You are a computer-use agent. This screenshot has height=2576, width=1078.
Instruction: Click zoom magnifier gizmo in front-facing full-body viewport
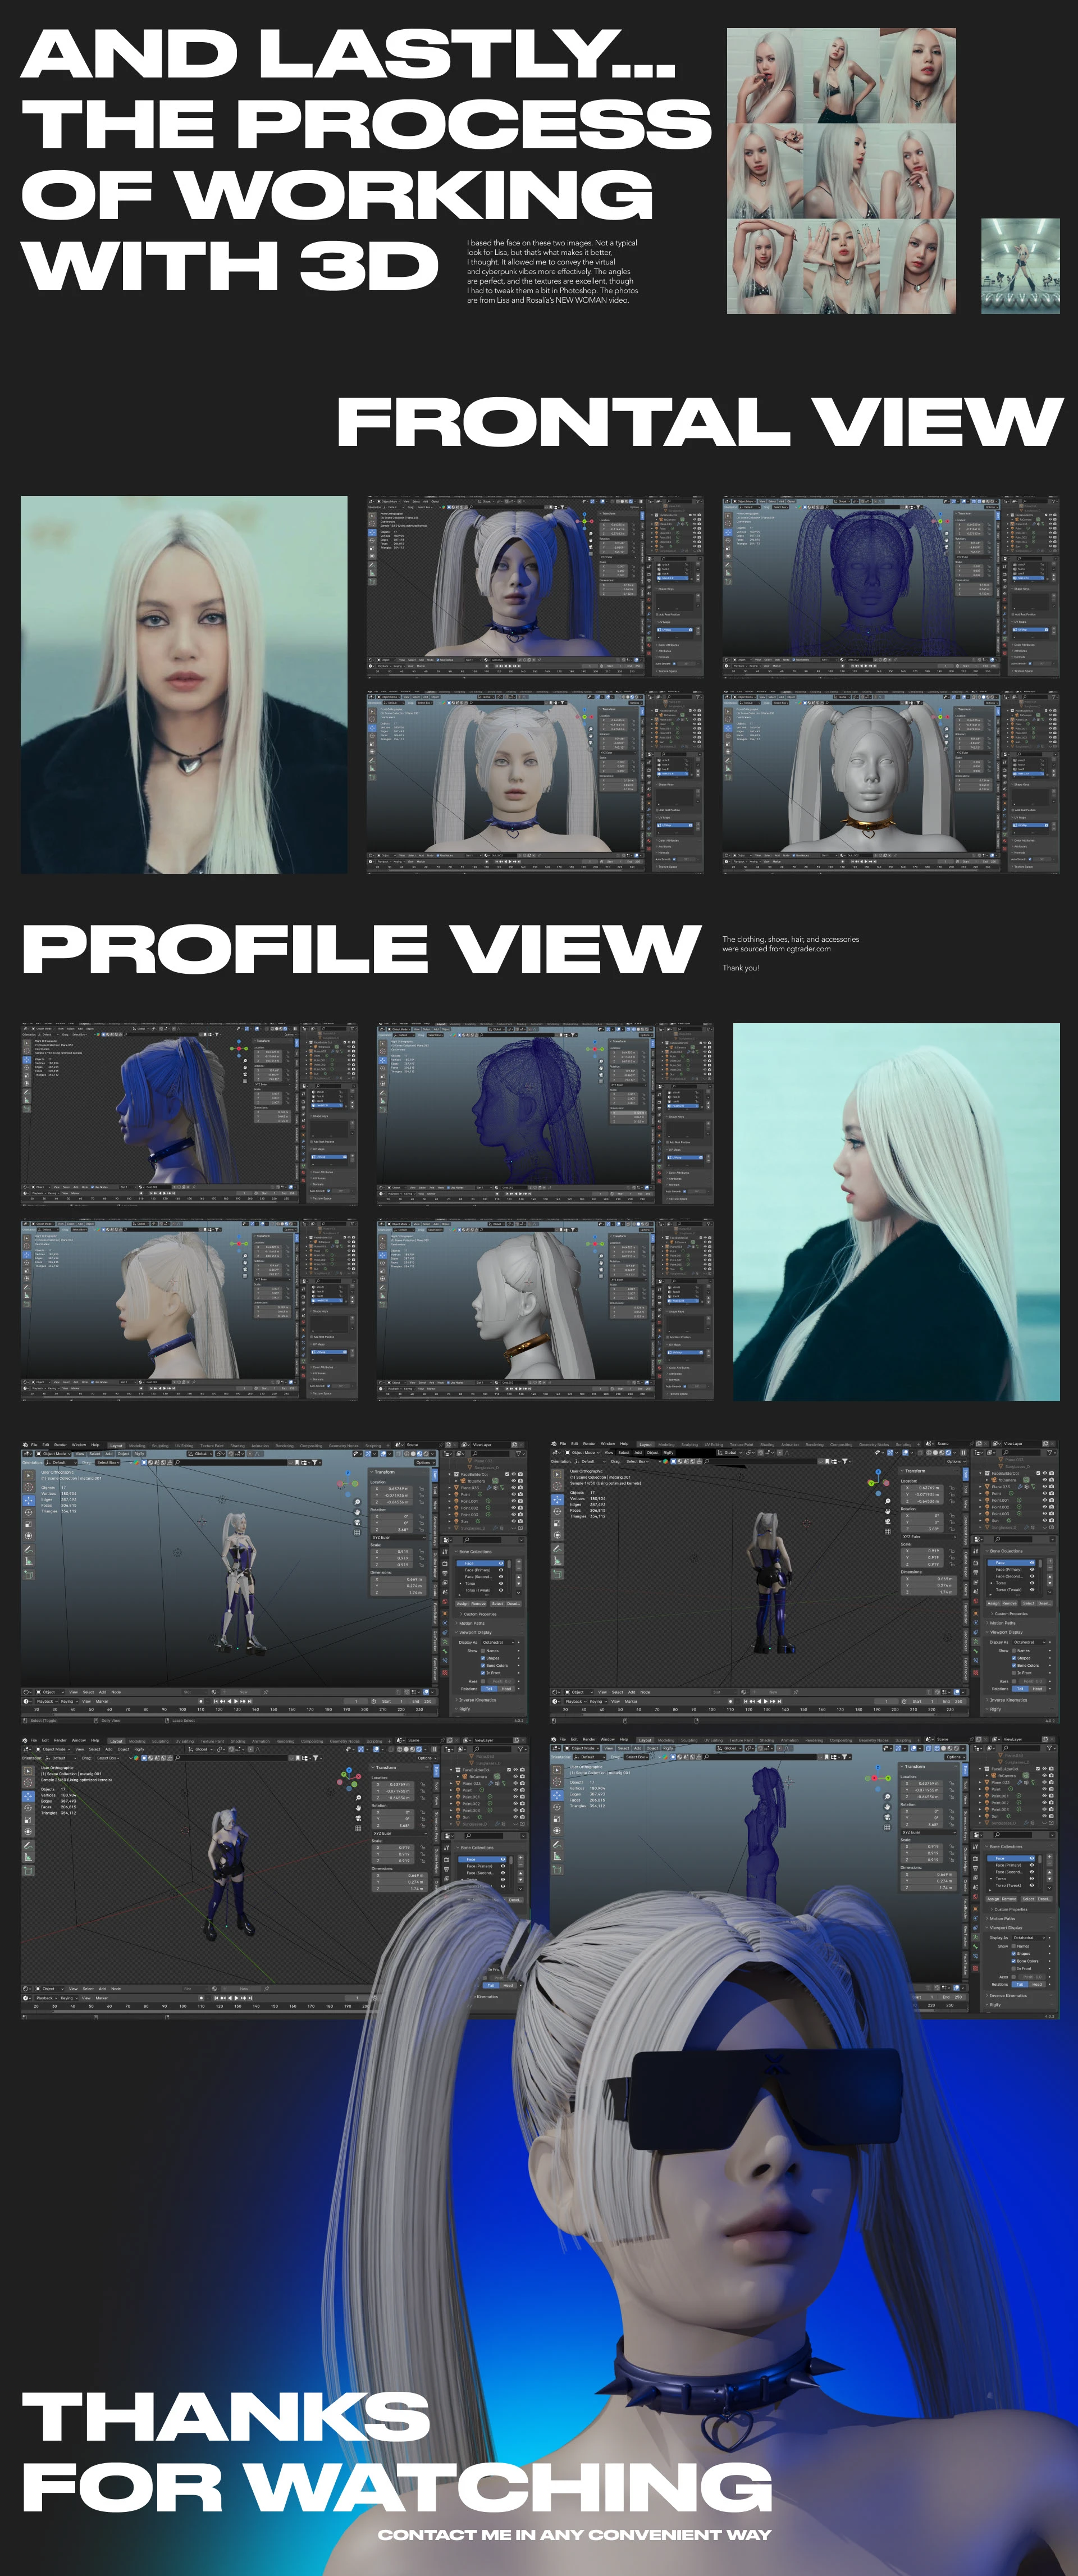coord(357,1502)
